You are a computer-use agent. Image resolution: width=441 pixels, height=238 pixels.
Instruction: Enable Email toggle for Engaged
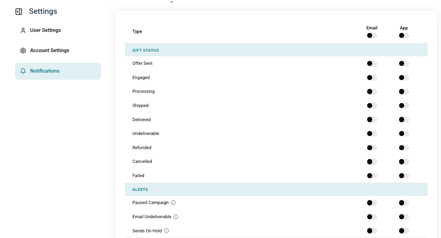tap(372, 78)
